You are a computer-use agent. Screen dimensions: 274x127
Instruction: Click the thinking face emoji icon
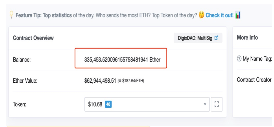click(x=202, y=15)
